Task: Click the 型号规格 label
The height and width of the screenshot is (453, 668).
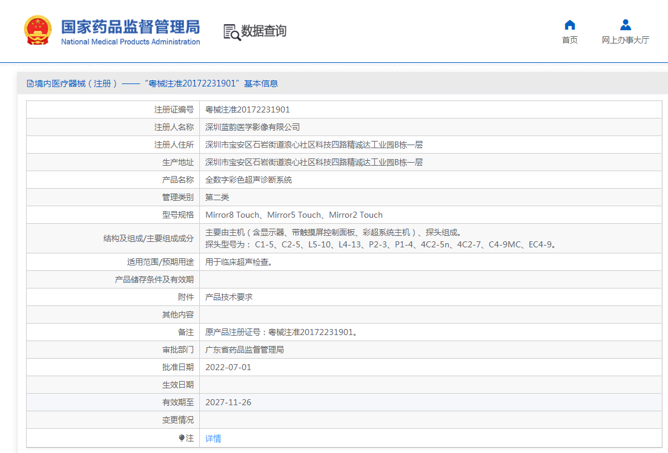Action: pos(178,215)
